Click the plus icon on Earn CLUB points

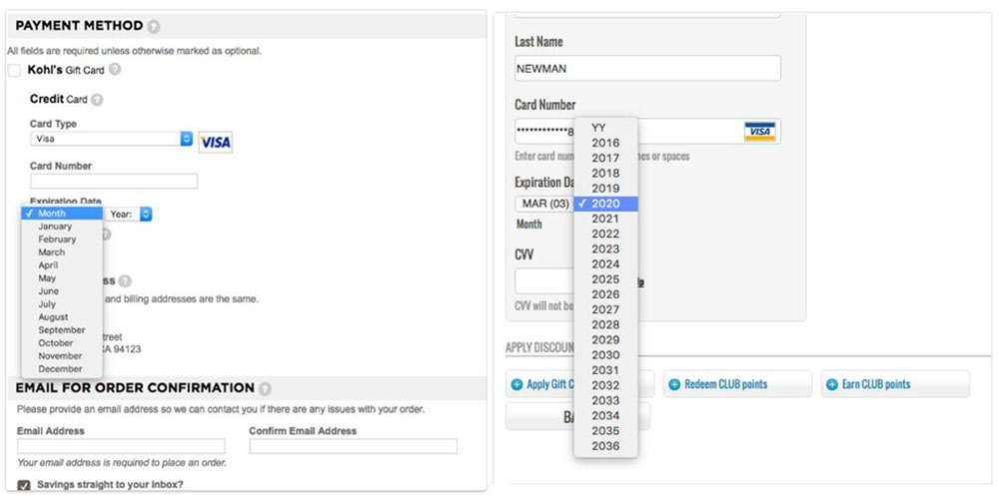click(832, 384)
